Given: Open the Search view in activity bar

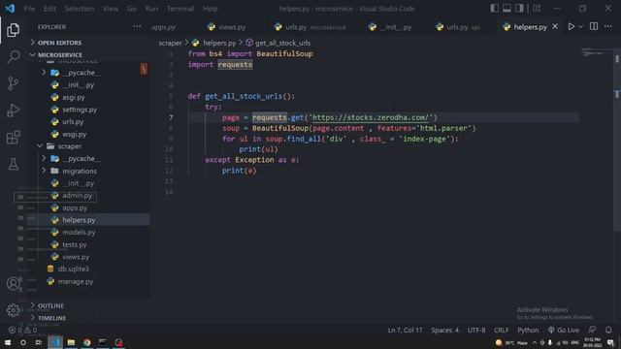Looking at the screenshot, I should click(13, 56).
